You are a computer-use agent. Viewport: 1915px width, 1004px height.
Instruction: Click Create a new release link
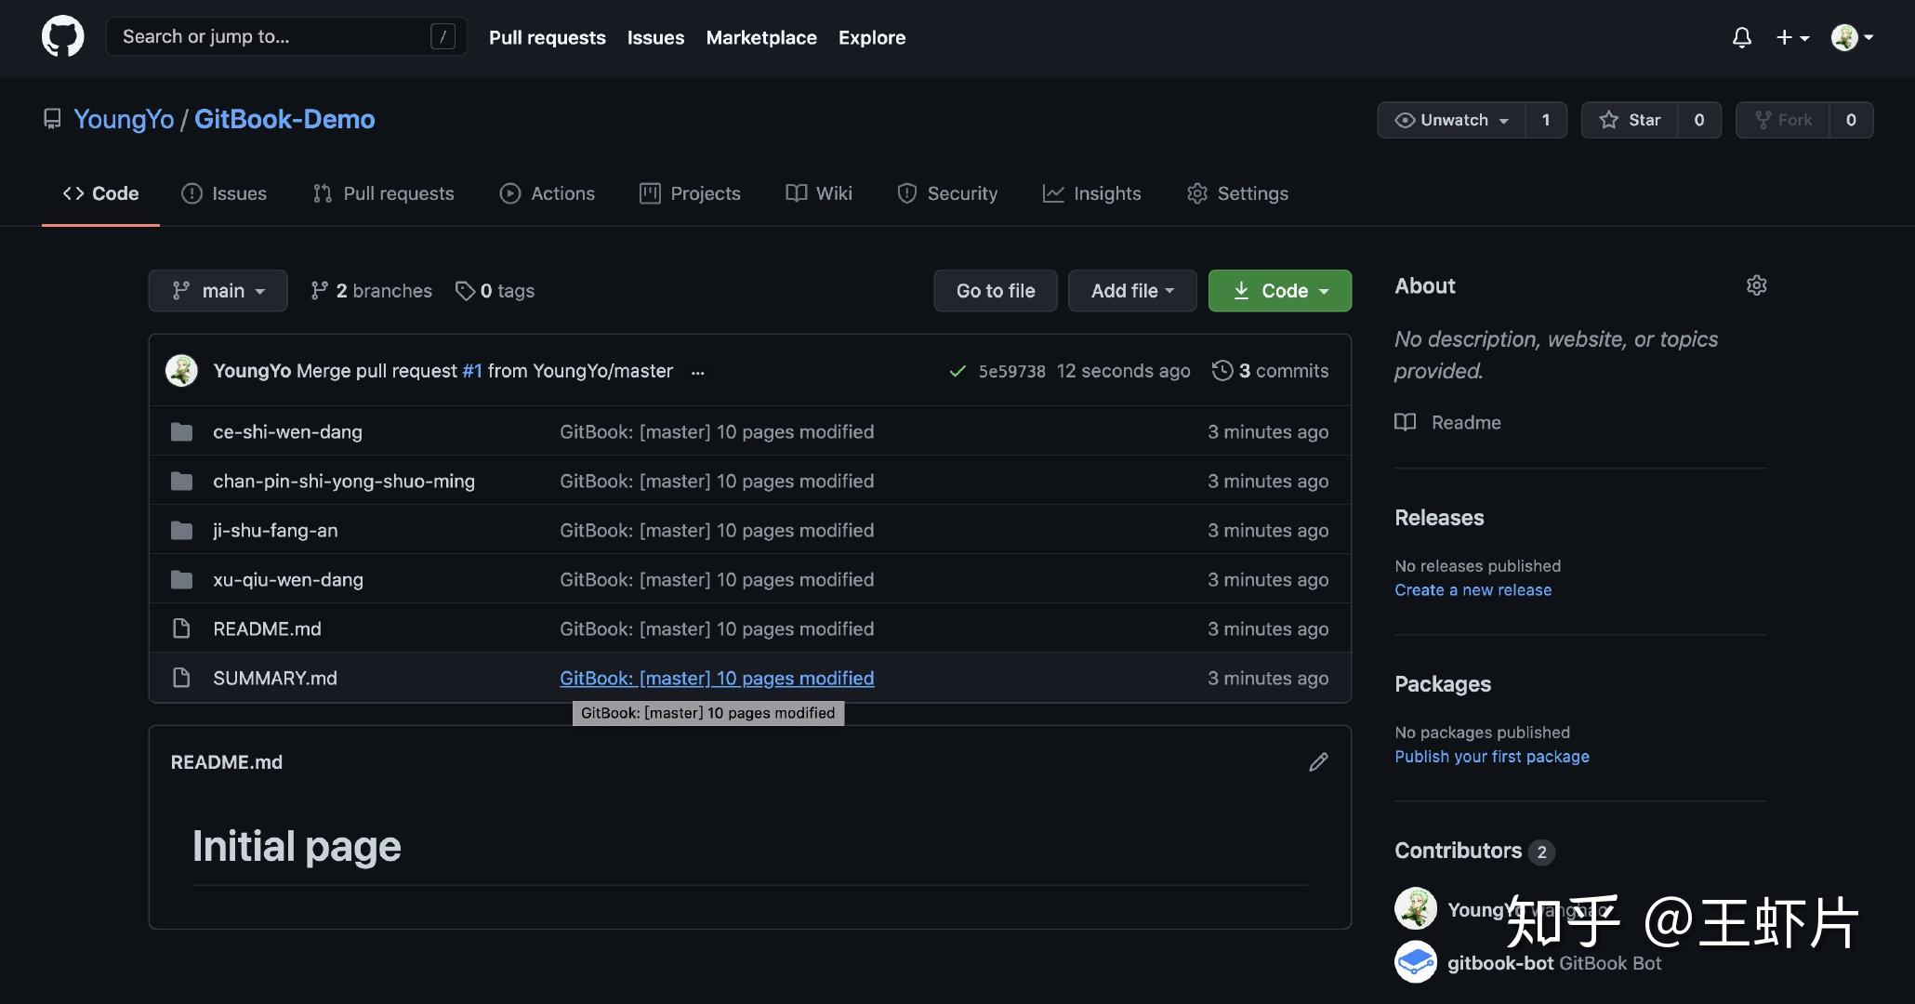tap(1473, 590)
